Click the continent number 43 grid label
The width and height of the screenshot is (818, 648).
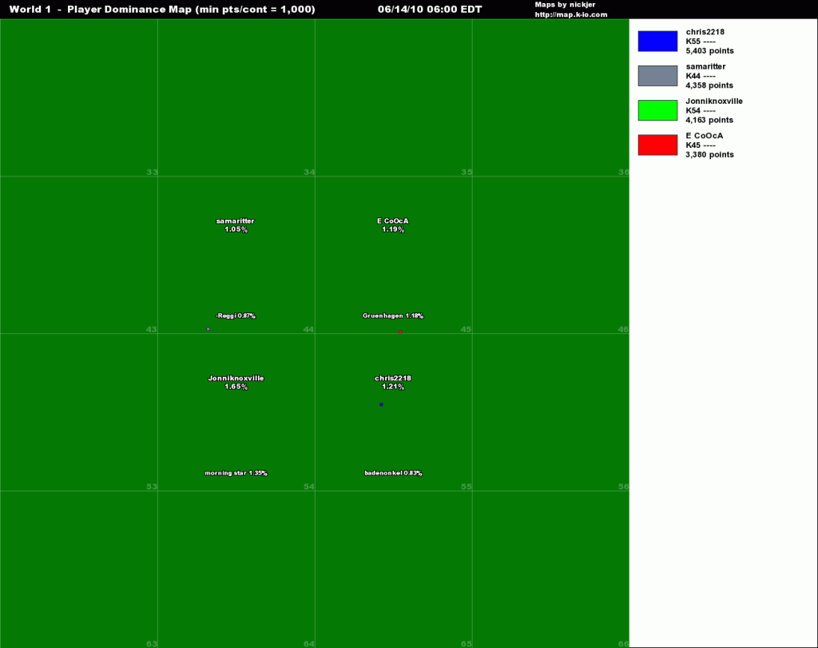pyautogui.click(x=151, y=329)
